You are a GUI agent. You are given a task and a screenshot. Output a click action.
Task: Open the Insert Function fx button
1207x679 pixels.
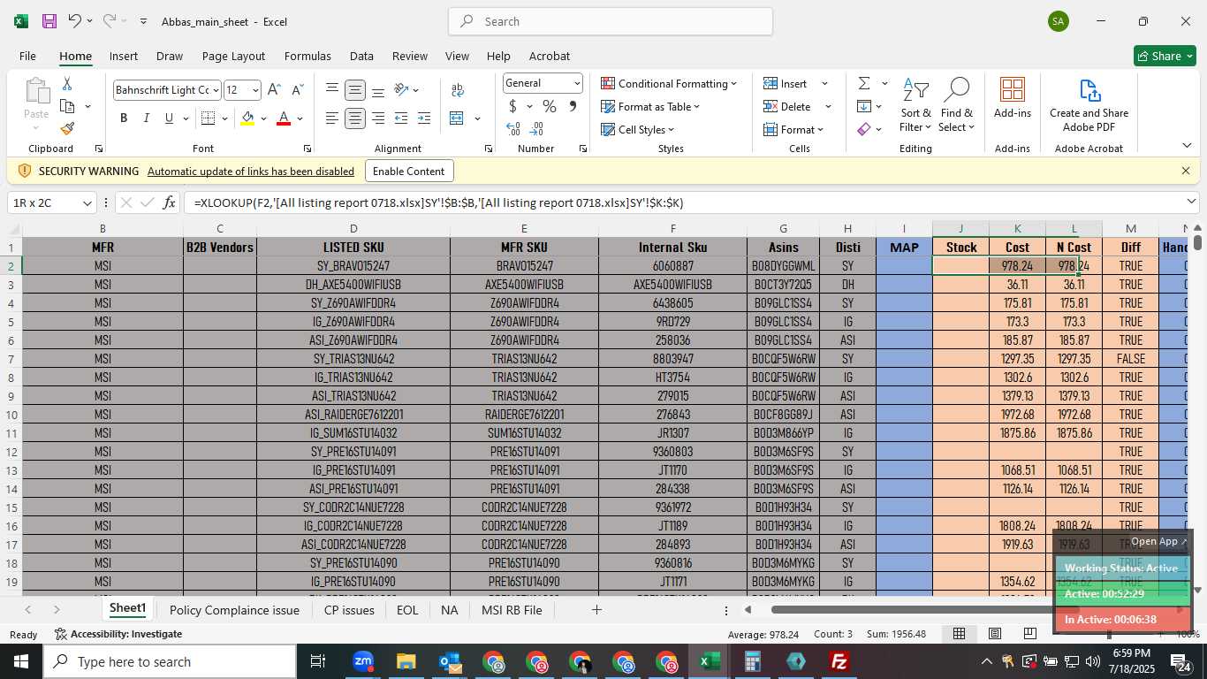(170, 202)
